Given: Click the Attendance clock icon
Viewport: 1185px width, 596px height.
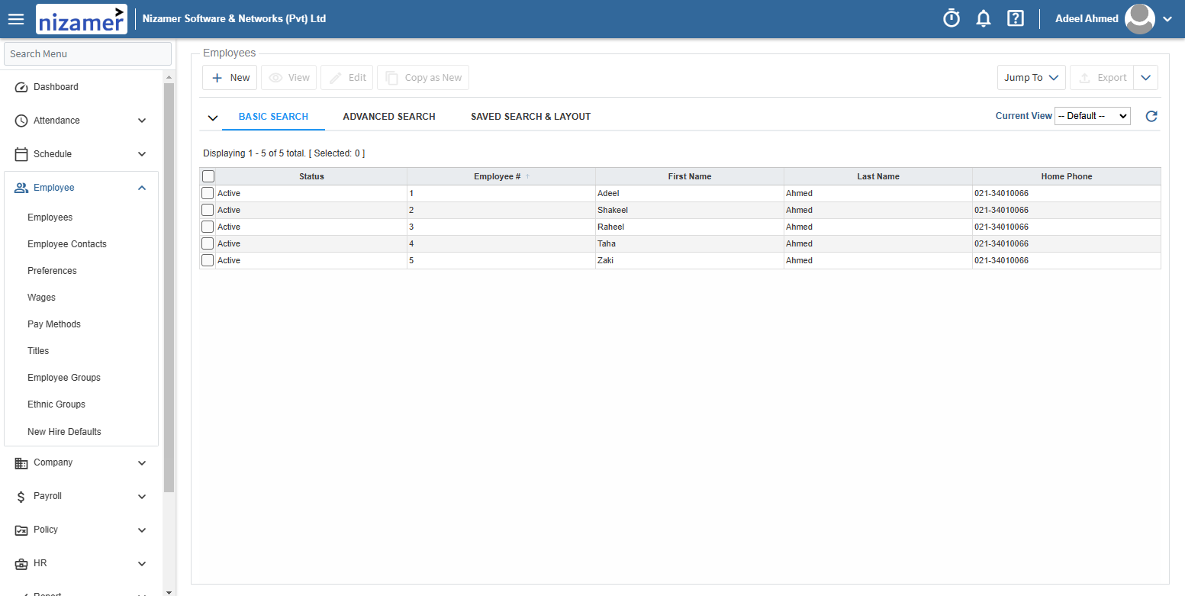Looking at the screenshot, I should 21,121.
